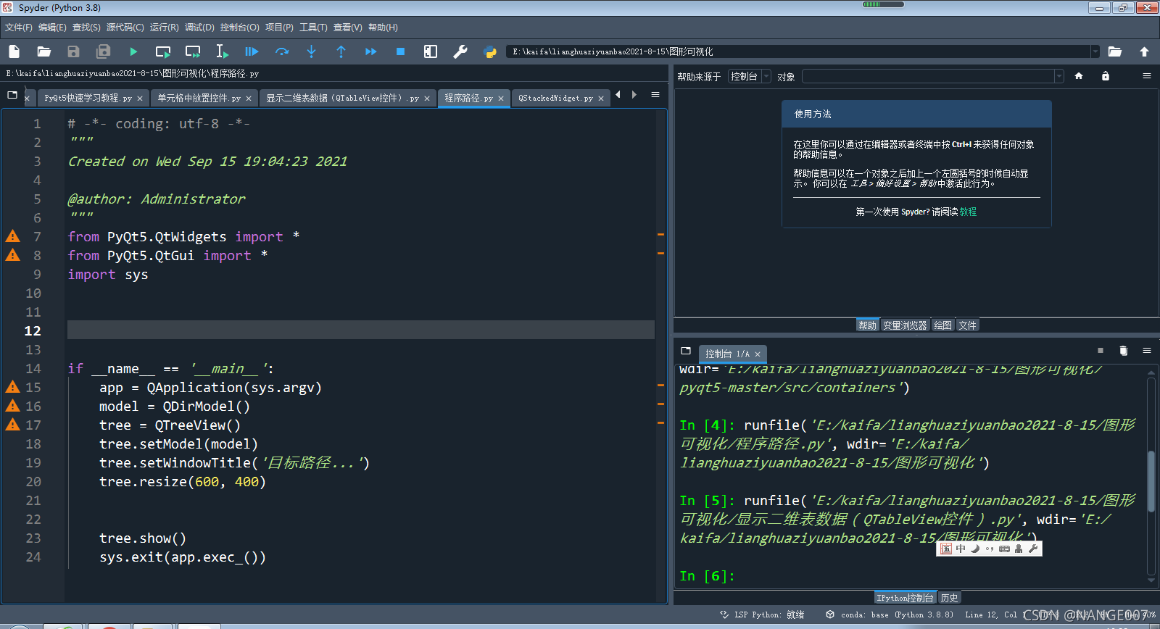Click the warning icon on line 15

13,387
